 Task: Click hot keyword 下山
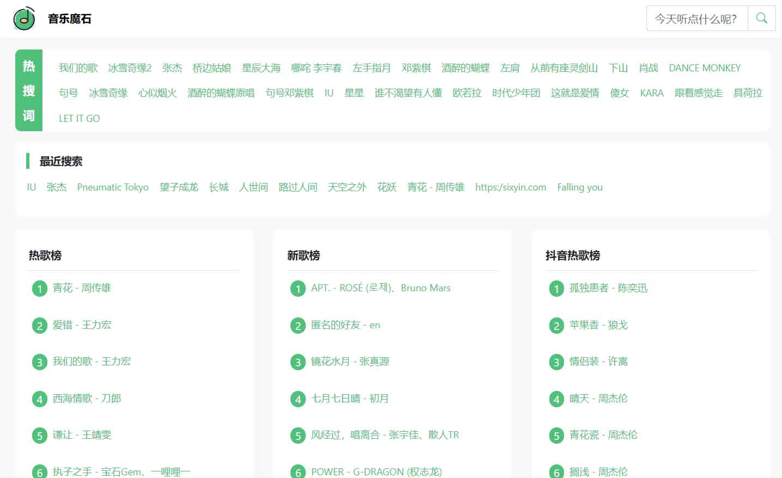tap(618, 68)
